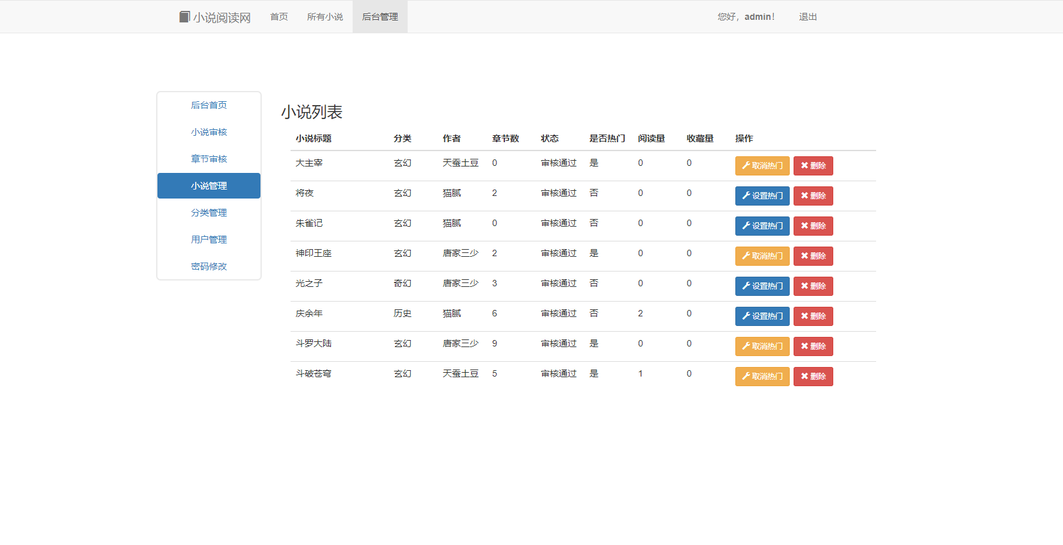Click the admin greeting link
1063x545 pixels.
[746, 17]
